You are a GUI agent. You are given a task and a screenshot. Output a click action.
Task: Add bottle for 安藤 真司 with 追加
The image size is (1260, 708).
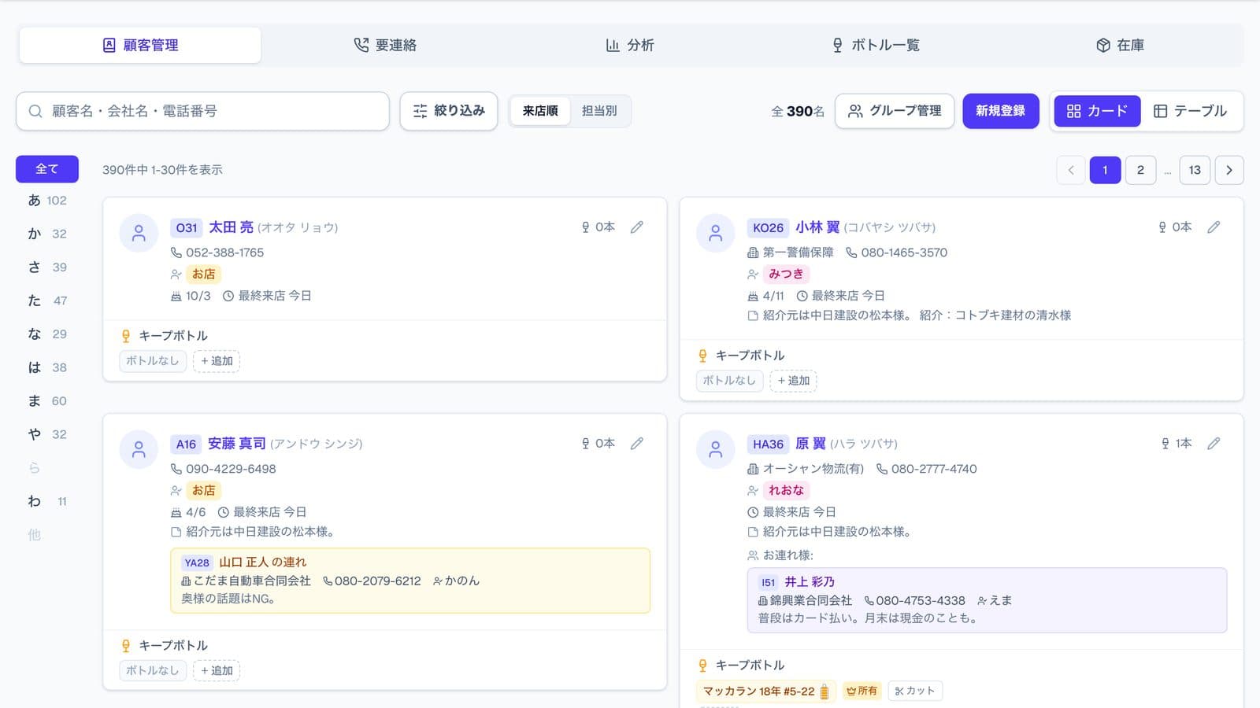coord(217,671)
